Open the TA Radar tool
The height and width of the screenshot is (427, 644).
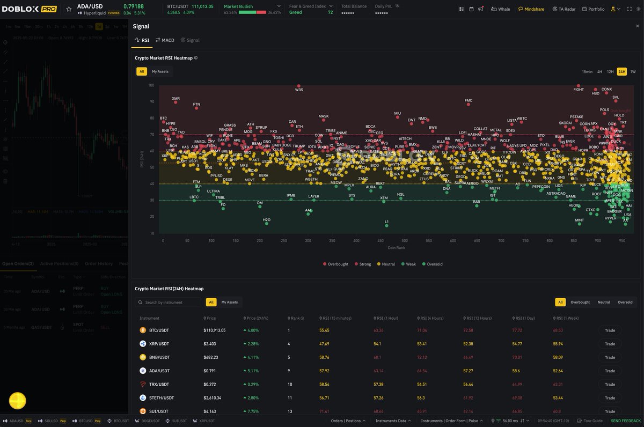[x=563, y=9]
